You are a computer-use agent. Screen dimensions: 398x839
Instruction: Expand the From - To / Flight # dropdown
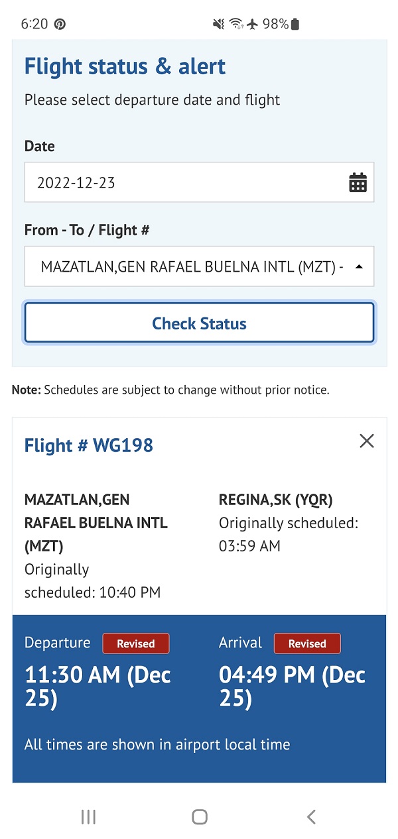[x=192, y=266]
